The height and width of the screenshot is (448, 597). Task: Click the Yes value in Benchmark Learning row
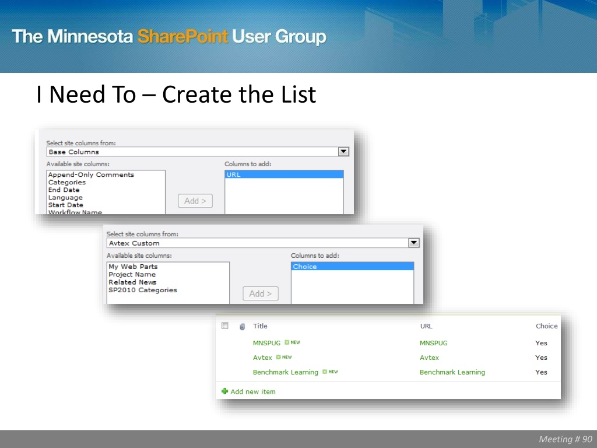click(x=541, y=372)
